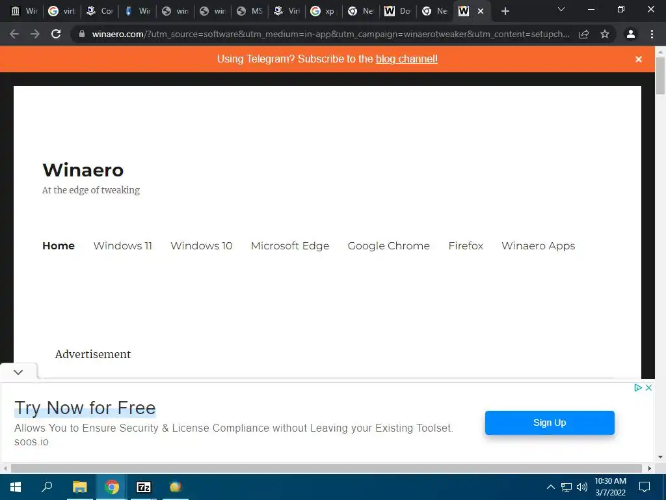This screenshot has width=666, height=500.
Task: Click the 'At the edge of tweaking' tagline
Action: click(x=91, y=190)
